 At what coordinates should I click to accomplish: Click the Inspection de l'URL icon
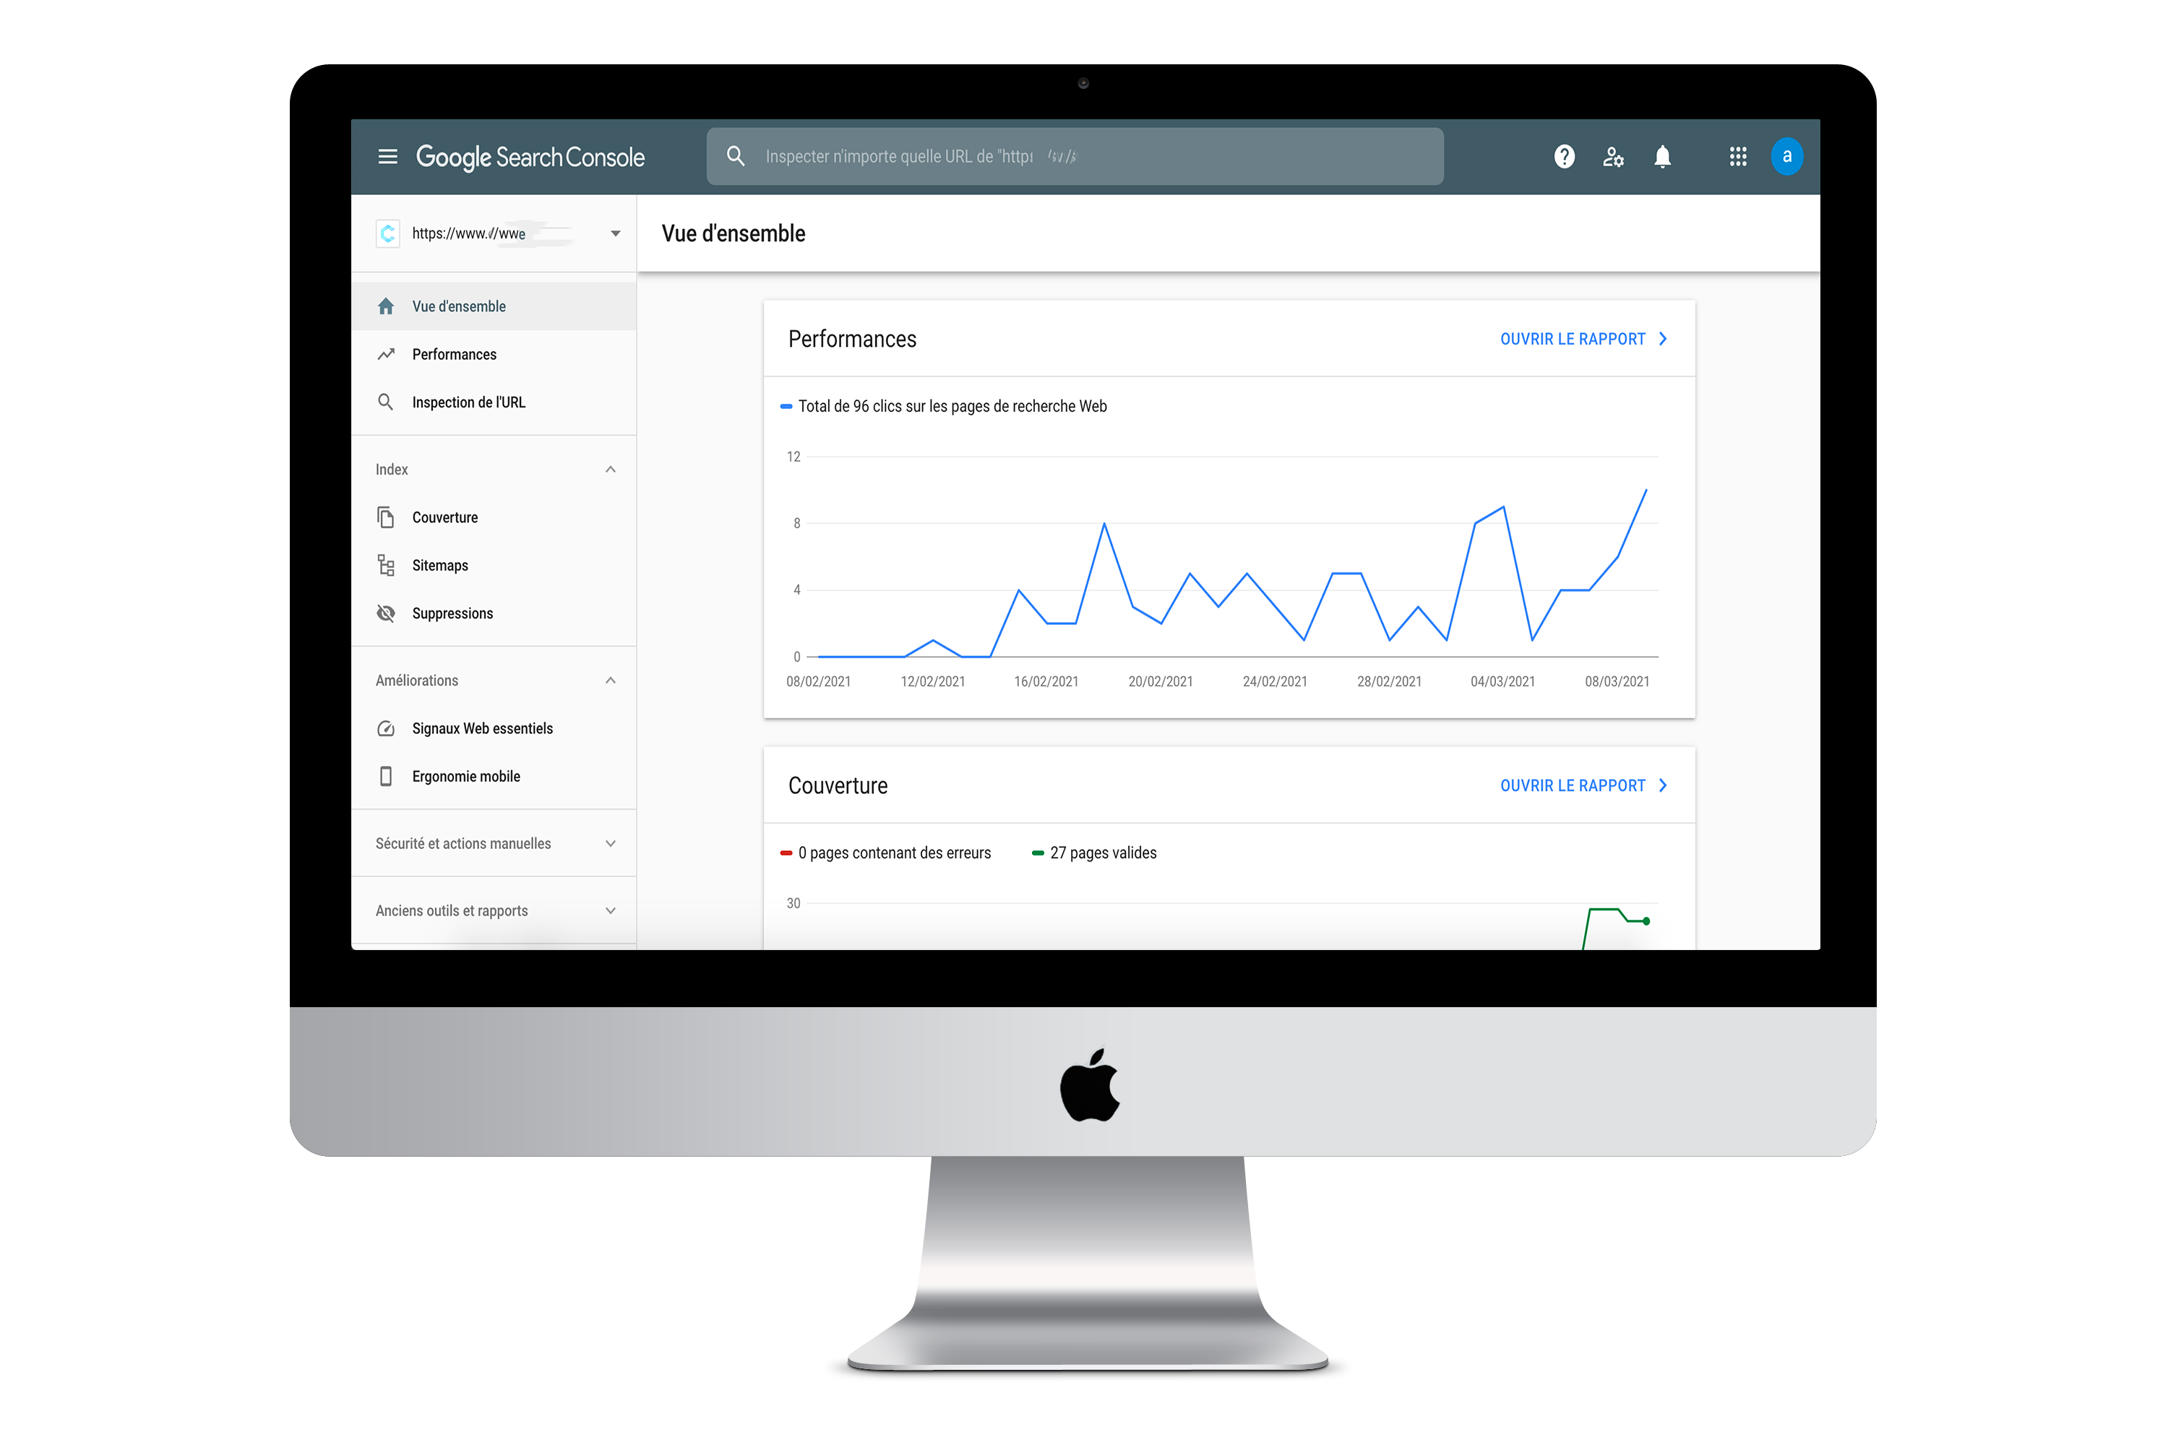point(384,402)
